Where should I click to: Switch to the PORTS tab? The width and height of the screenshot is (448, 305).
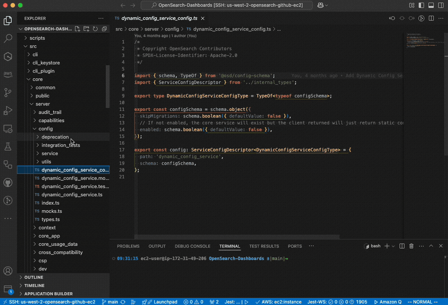295,246
